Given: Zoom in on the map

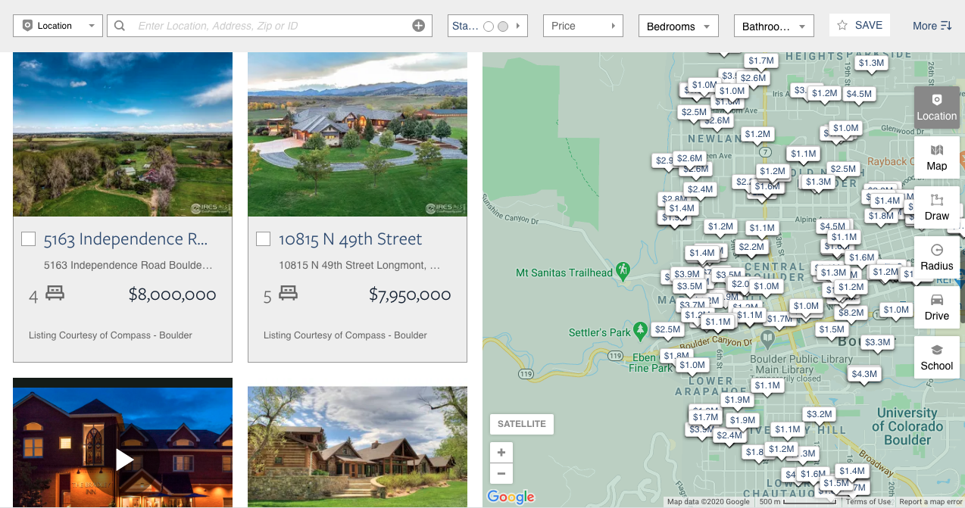Looking at the screenshot, I should tap(501, 453).
